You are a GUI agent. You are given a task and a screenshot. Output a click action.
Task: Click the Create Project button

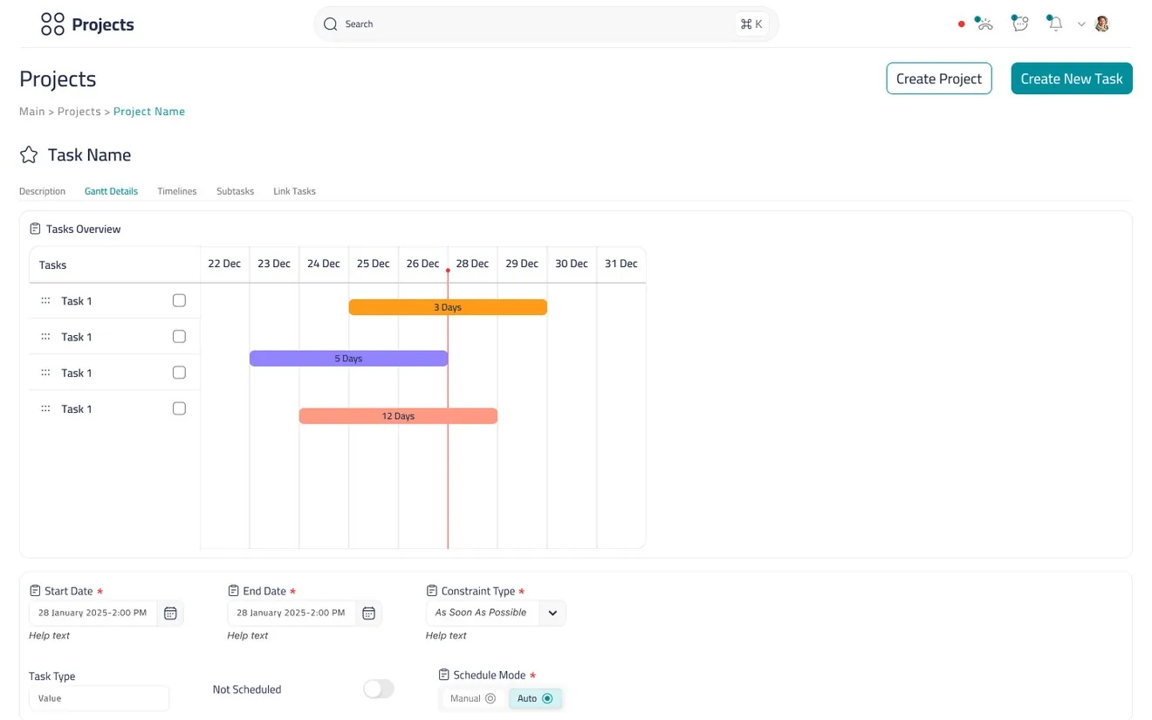pos(939,79)
